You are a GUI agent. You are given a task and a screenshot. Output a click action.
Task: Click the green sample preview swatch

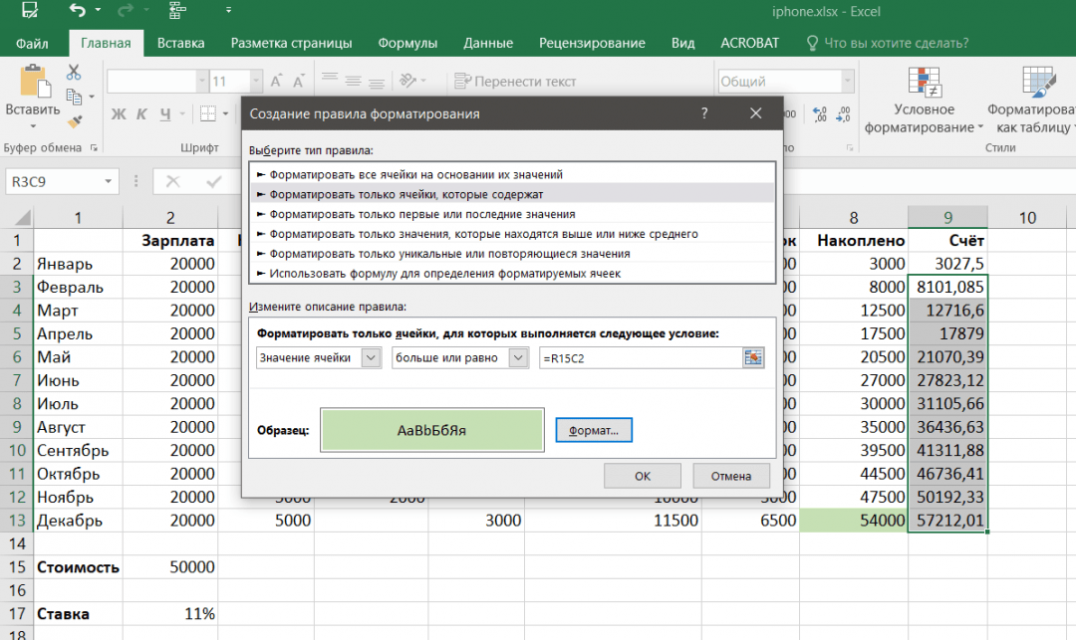(x=431, y=430)
